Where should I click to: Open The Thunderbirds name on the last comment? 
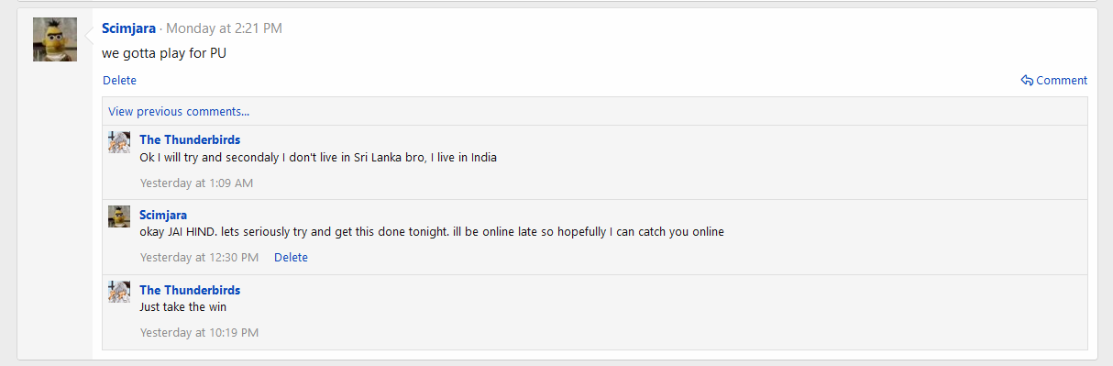point(190,290)
